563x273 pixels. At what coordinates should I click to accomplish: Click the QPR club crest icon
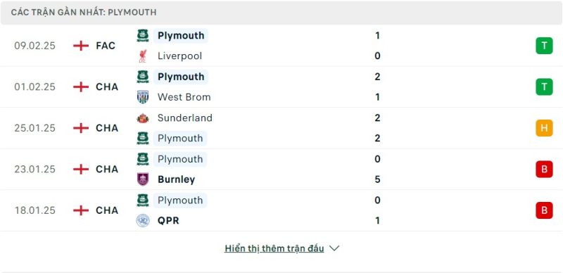[x=143, y=220]
